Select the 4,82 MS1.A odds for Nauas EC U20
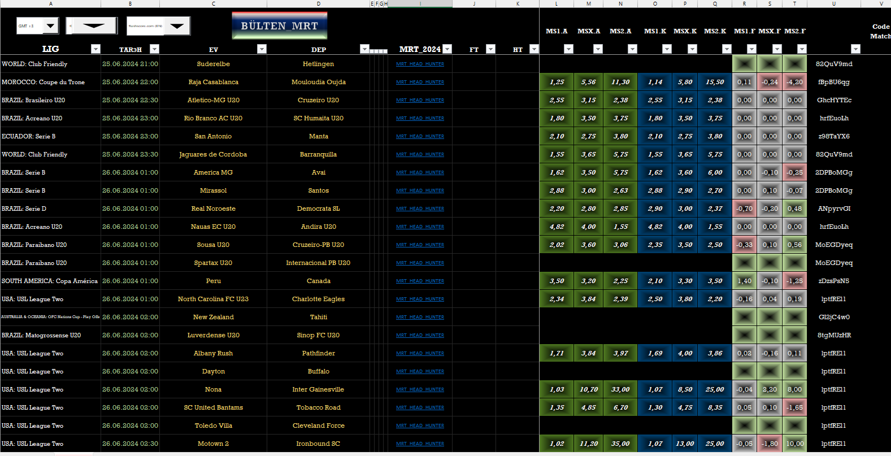 click(557, 227)
